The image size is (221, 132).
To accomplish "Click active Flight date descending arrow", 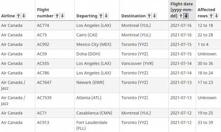I will coord(186,16).
